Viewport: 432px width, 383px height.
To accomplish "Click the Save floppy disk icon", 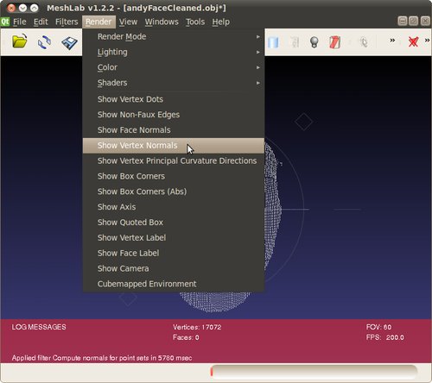I will [x=69, y=43].
